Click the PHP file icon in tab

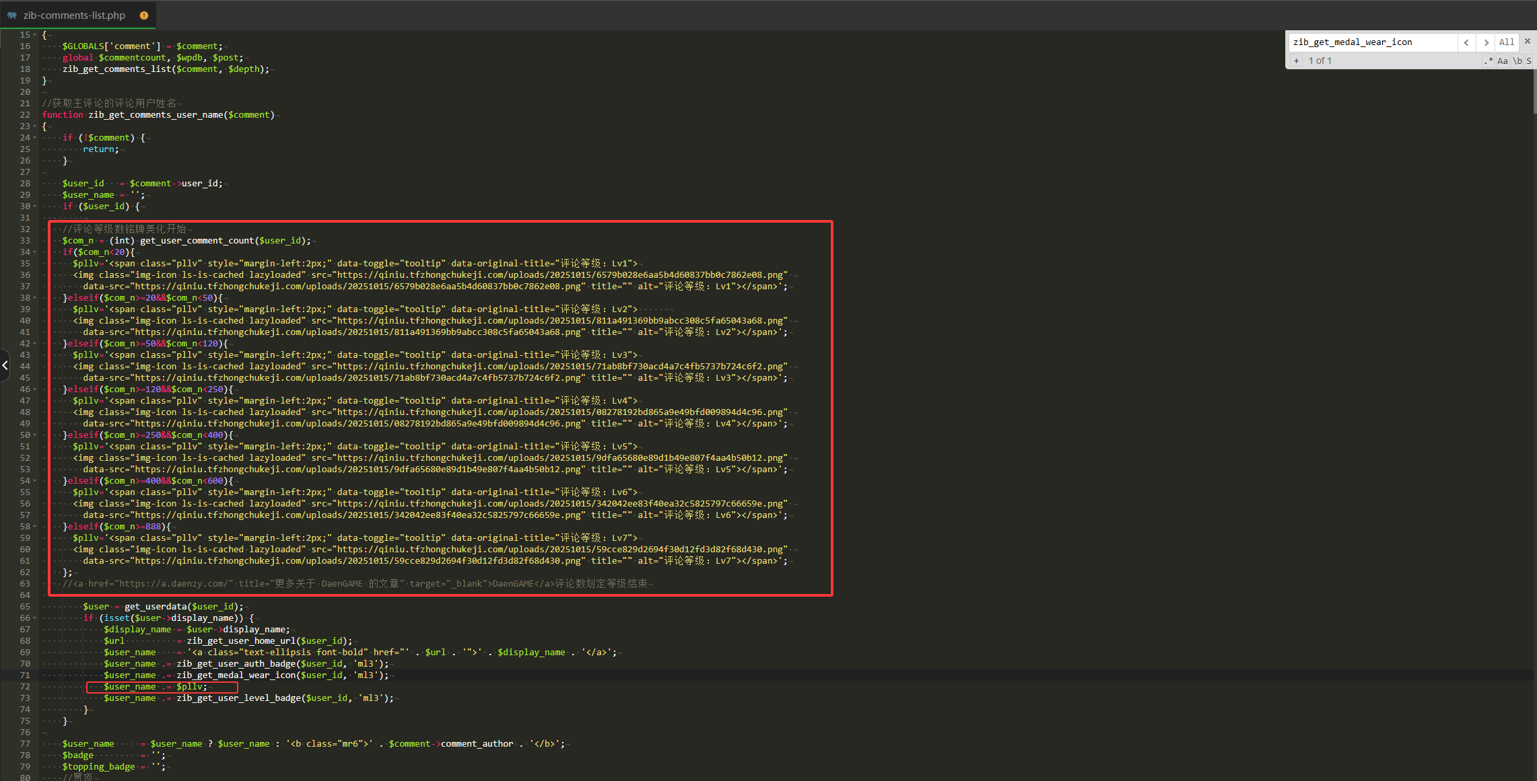(12, 15)
